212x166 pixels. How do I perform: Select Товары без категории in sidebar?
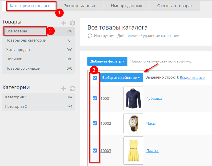[x=26, y=40]
